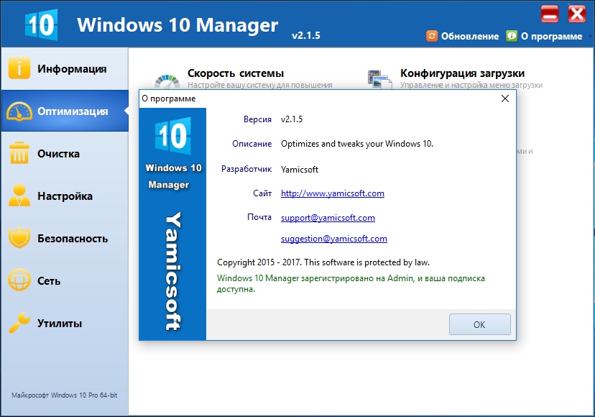Click the Безопасность shield icon

pos(19,238)
